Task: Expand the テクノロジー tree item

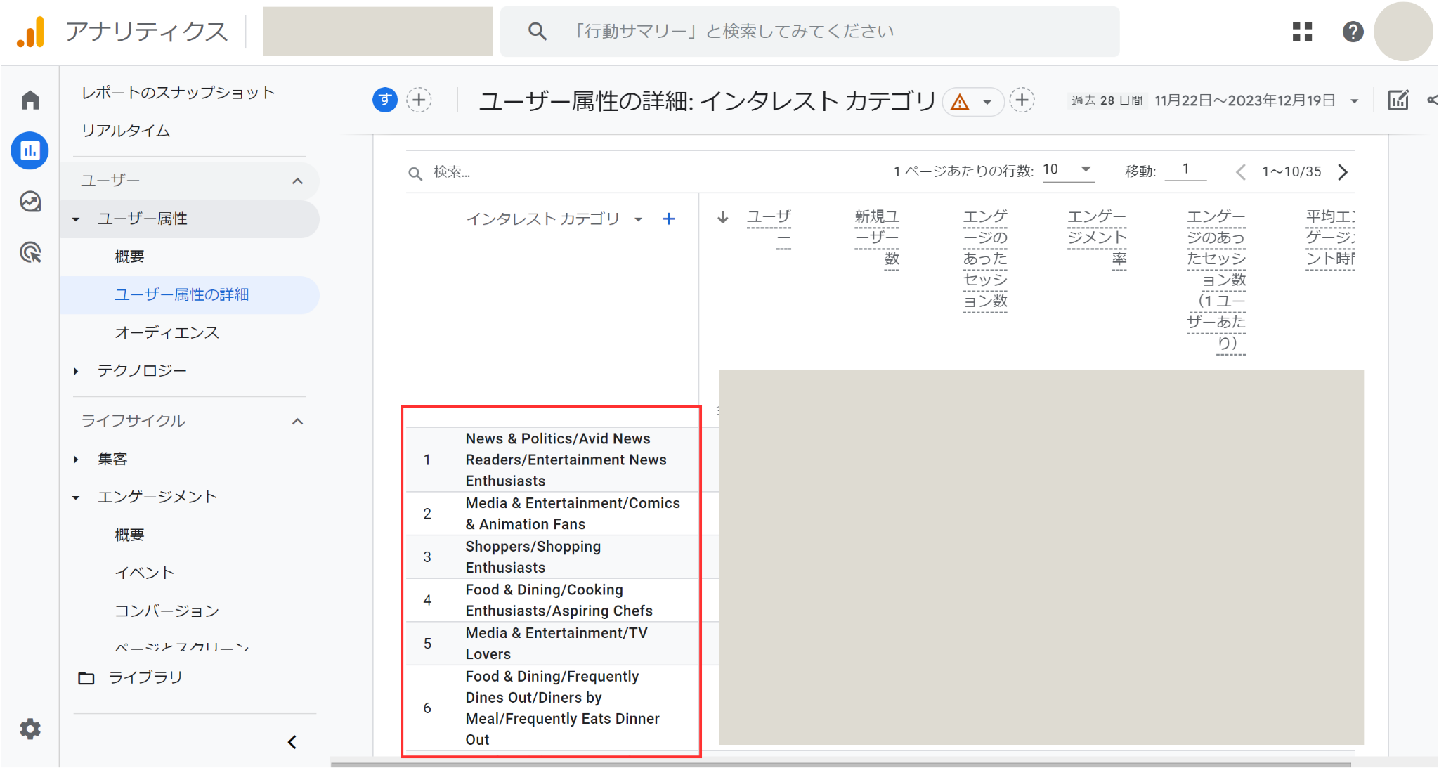Action: pyautogui.click(x=76, y=371)
